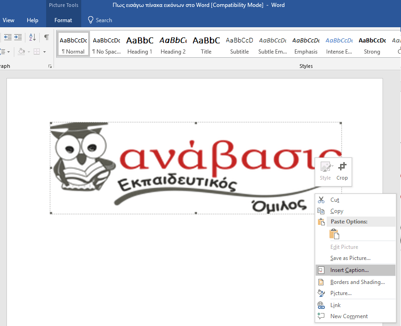Image resolution: width=401 pixels, height=326 pixels.
Task: Click the Insert Caption icon in menu
Action: (321, 270)
